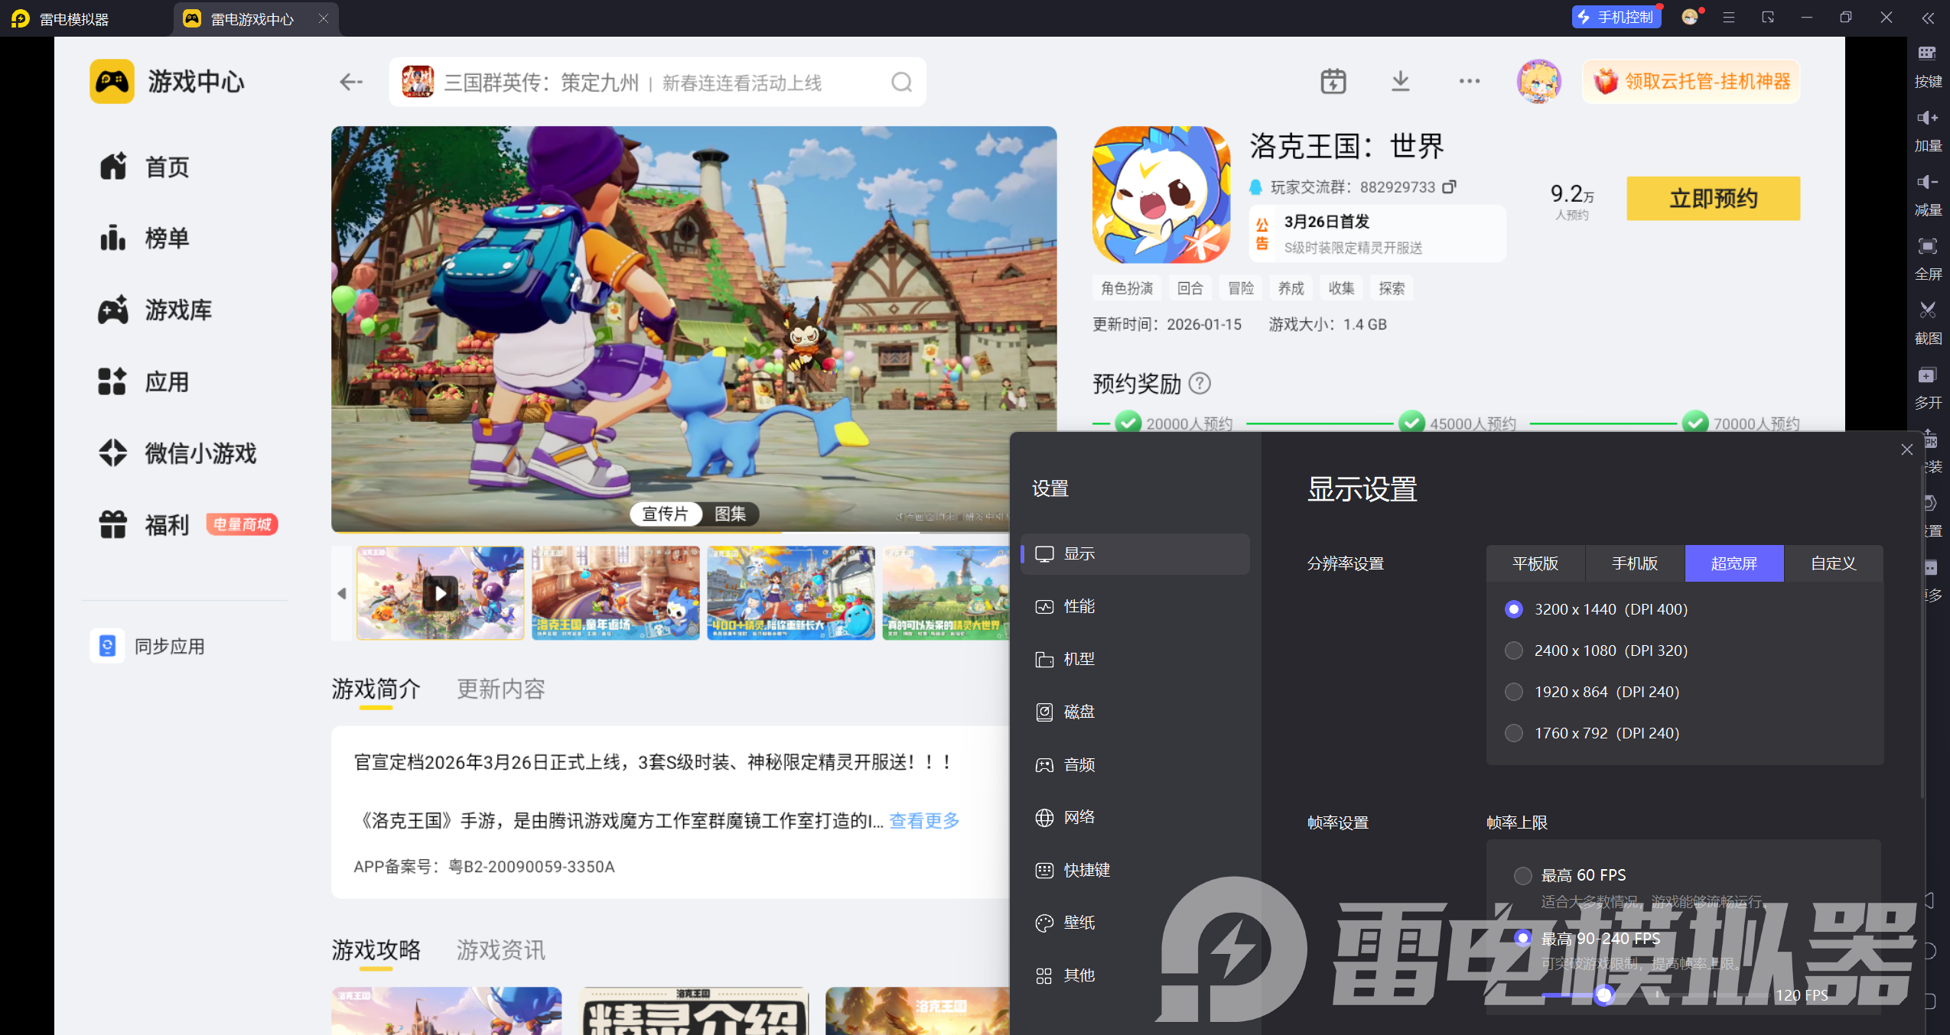This screenshot has height=1035, width=1950.
Task: Click the search magnifier icon
Action: 901,82
